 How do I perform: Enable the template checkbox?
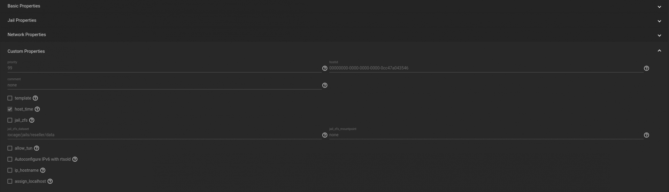coord(10,98)
